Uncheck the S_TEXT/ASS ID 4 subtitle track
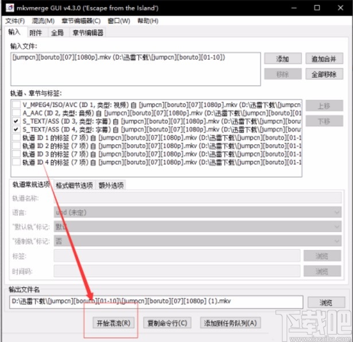The image size is (353, 342). pyautogui.click(x=16, y=129)
